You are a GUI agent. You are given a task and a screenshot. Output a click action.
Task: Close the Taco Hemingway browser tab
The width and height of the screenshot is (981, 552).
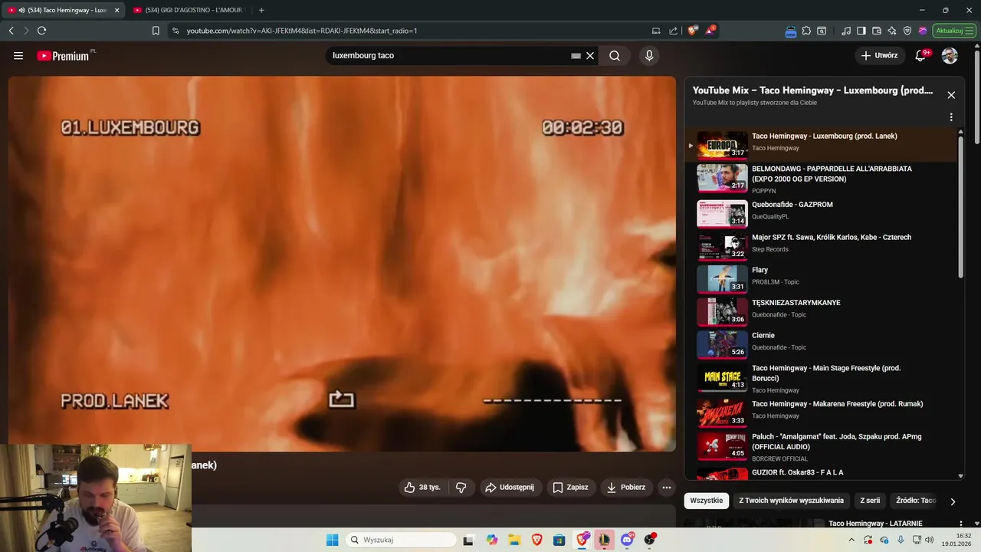coord(117,10)
